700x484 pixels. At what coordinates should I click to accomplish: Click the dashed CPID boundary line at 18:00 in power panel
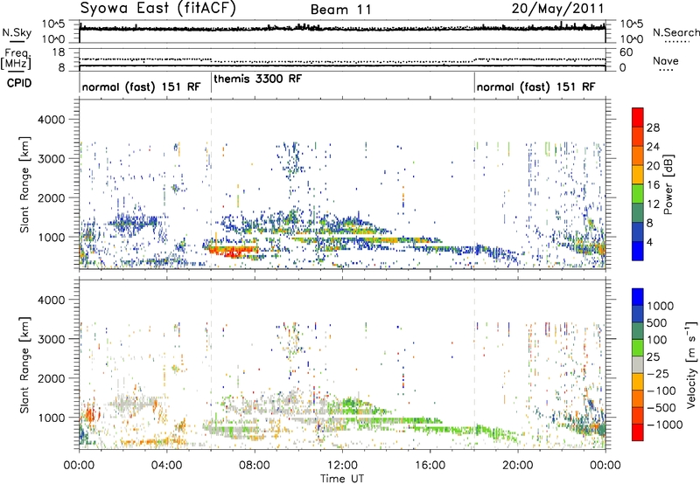pyautogui.click(x=474, y=183)
